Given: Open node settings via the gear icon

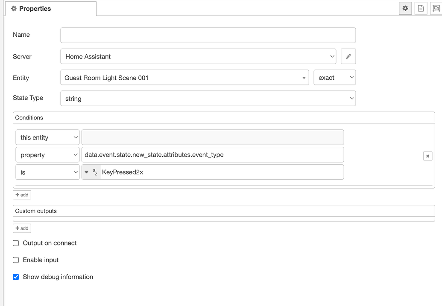Looking at the screenshot, I should [x=405, y=8].
